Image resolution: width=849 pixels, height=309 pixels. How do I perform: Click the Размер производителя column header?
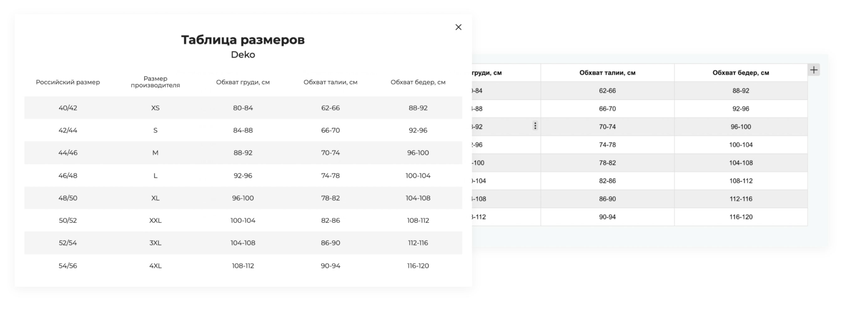pos(155,82)
